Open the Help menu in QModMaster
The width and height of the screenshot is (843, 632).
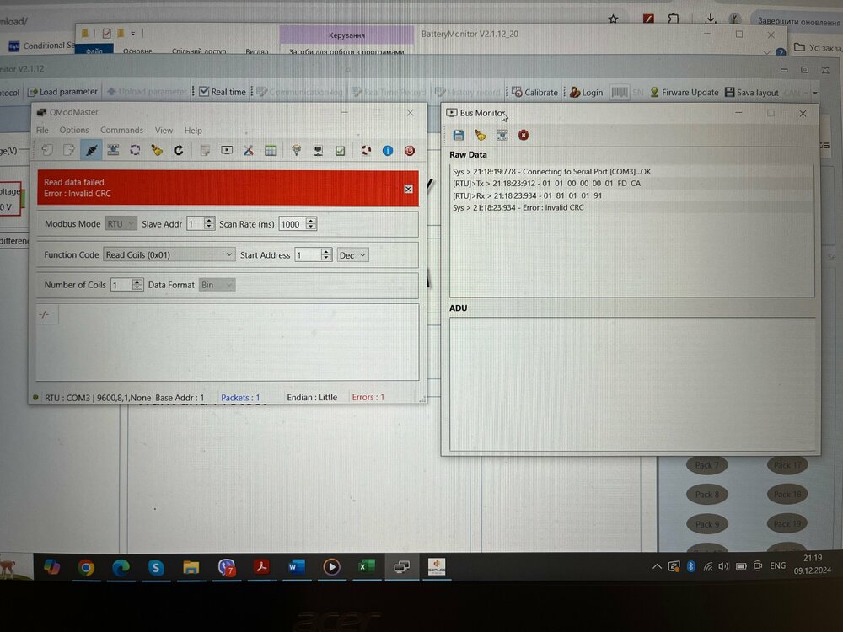(193, 130)
